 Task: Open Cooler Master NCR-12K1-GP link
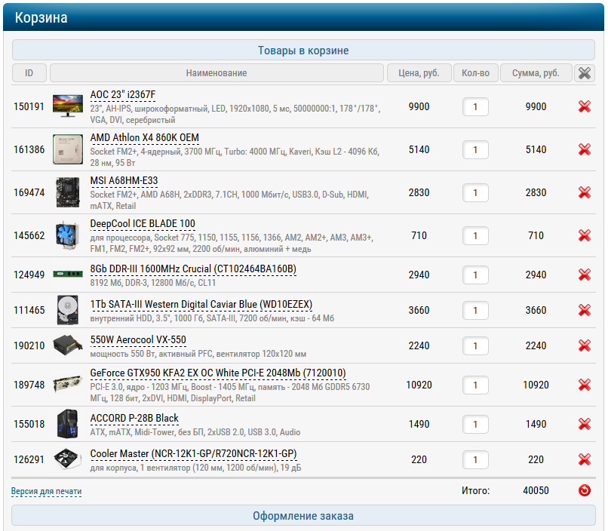[x=194, y=454]
